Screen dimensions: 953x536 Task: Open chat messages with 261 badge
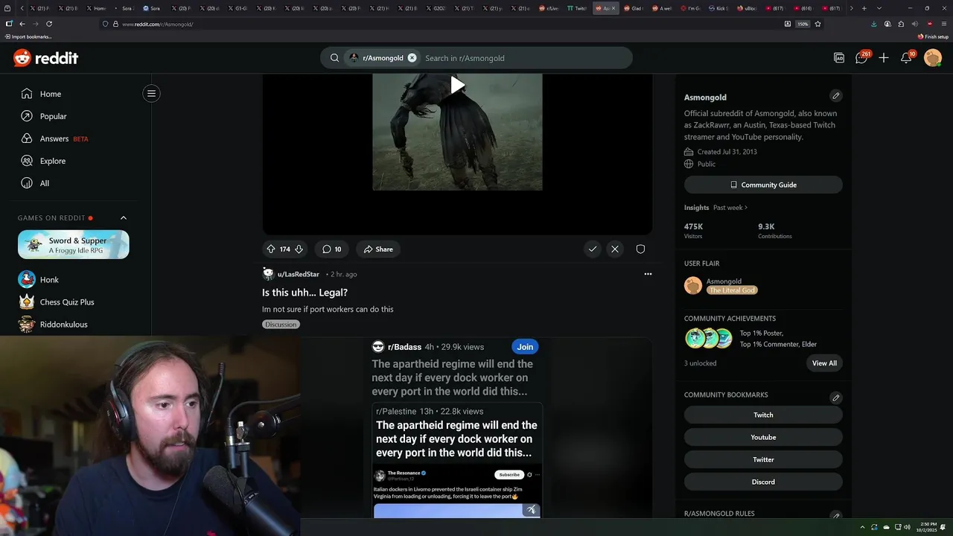[861, 58]
